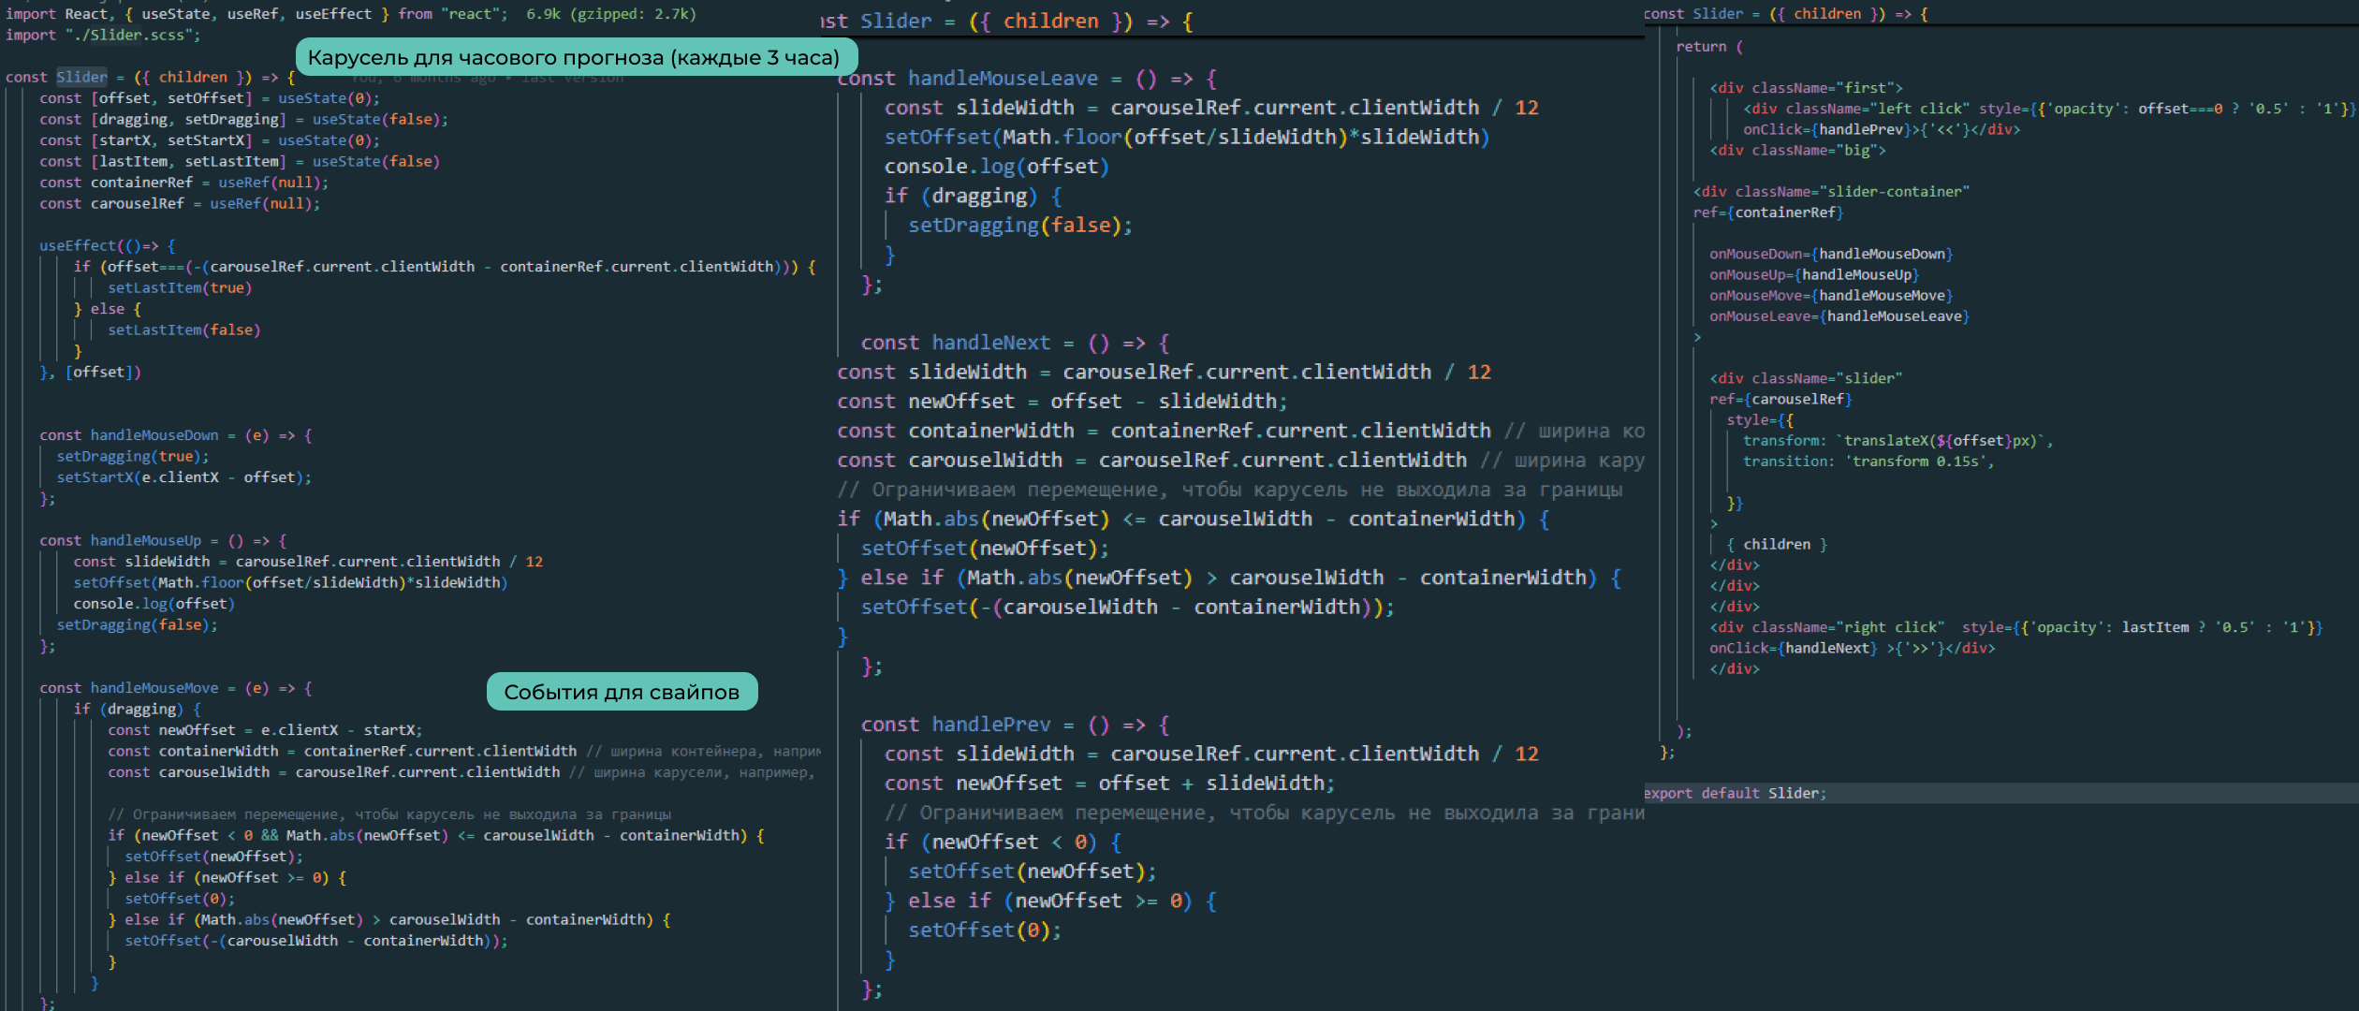Click 'const handleMouseLeave = () => {' declaration
The height and width of the screenshot is (1011, 2359).
point(1027,79)
